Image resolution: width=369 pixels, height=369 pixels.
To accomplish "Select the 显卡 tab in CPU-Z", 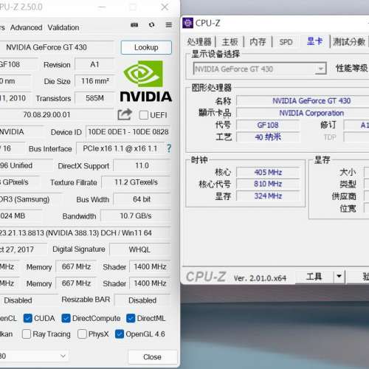I will [x=314, y=41].
